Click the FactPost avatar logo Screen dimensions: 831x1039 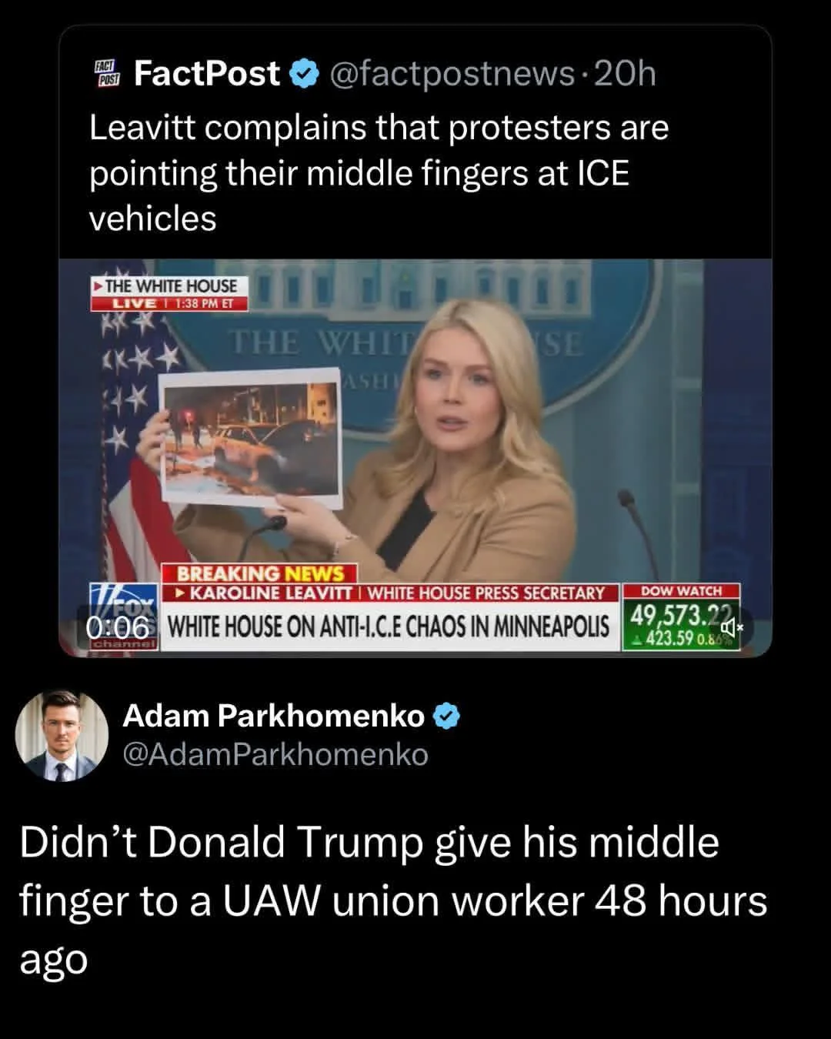tap(107, 74)
